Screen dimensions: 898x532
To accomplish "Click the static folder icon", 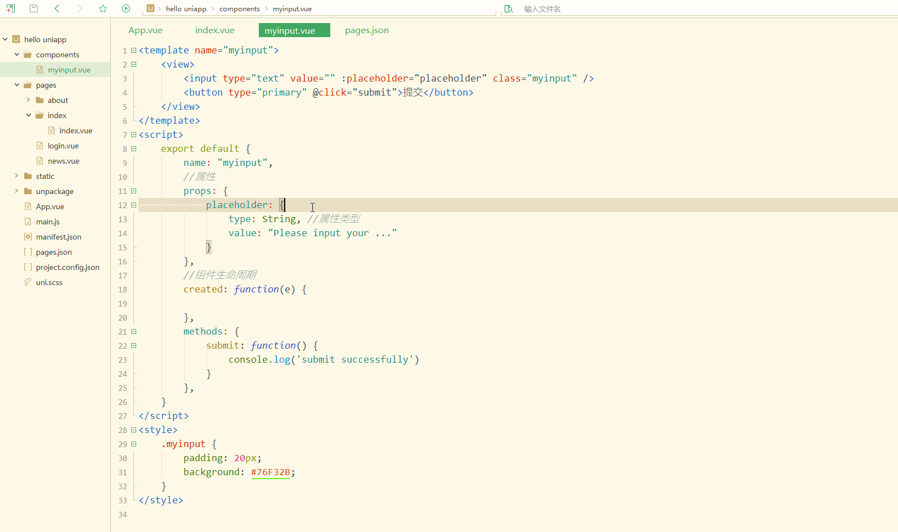I will [x=28, y=176].
